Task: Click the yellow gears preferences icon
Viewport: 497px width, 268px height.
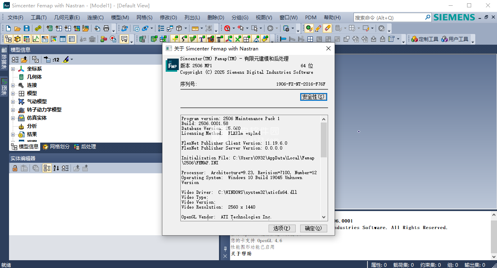Action: 38,28
